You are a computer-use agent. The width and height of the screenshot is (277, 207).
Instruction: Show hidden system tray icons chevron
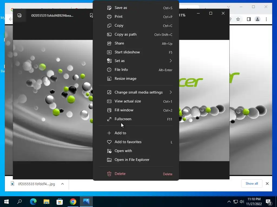click(229, 202)
